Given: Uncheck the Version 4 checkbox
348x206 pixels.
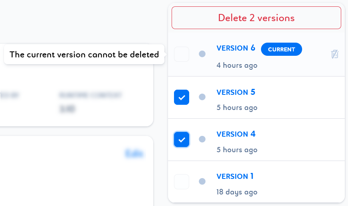Looking at the screenshot, I should pos(182,139).
